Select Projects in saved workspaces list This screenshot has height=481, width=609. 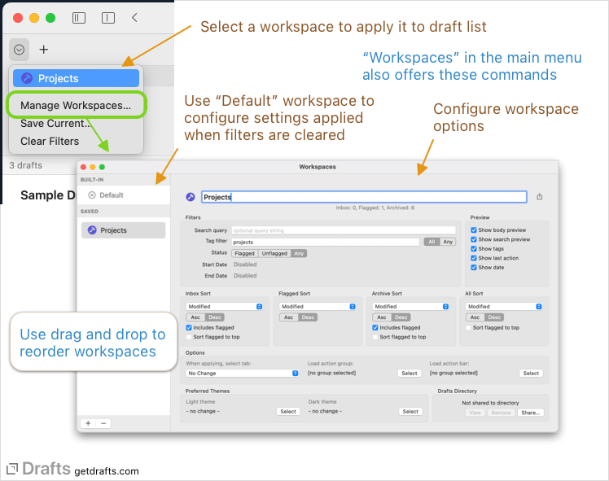(124, 230)
